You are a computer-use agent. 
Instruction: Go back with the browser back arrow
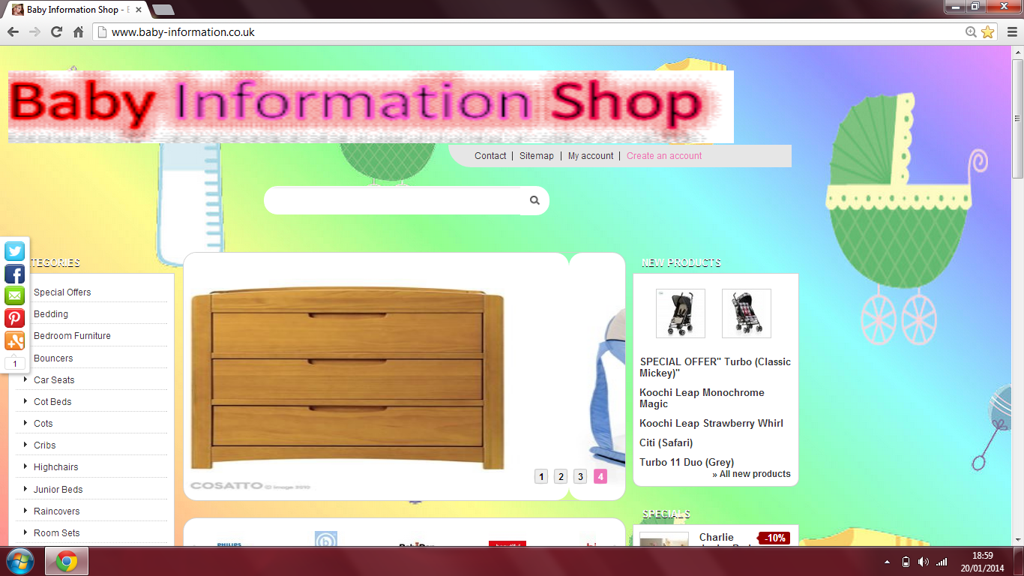13,32
